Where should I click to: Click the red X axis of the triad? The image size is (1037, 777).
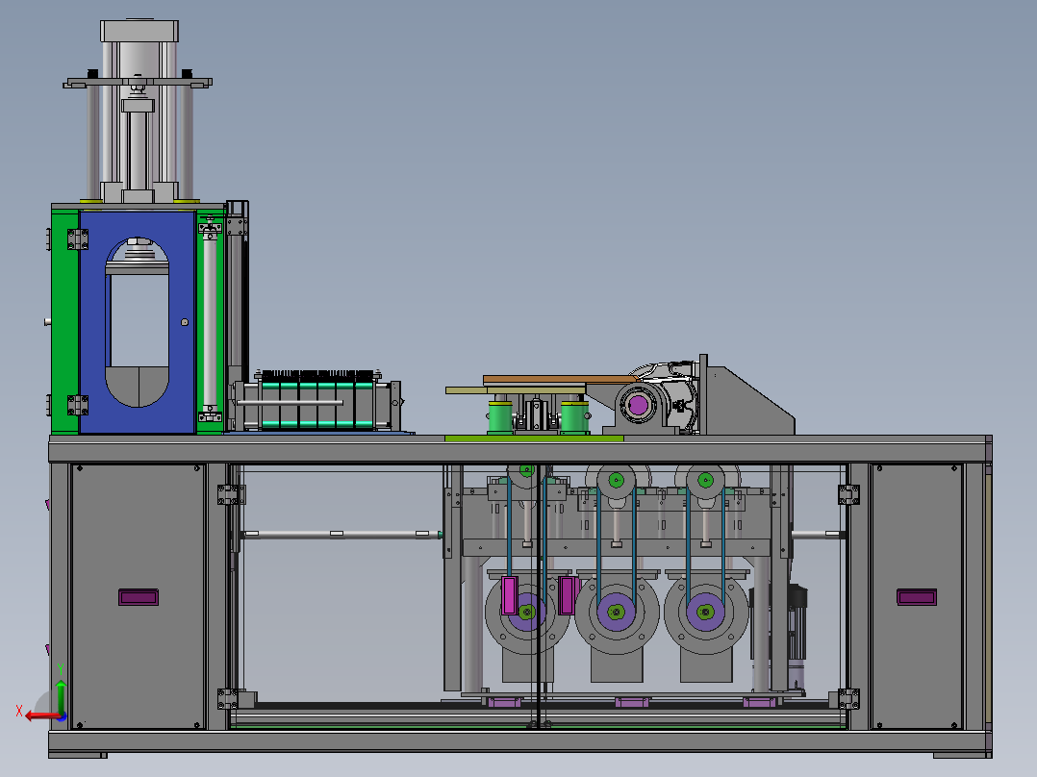click(x=41, y=716)
